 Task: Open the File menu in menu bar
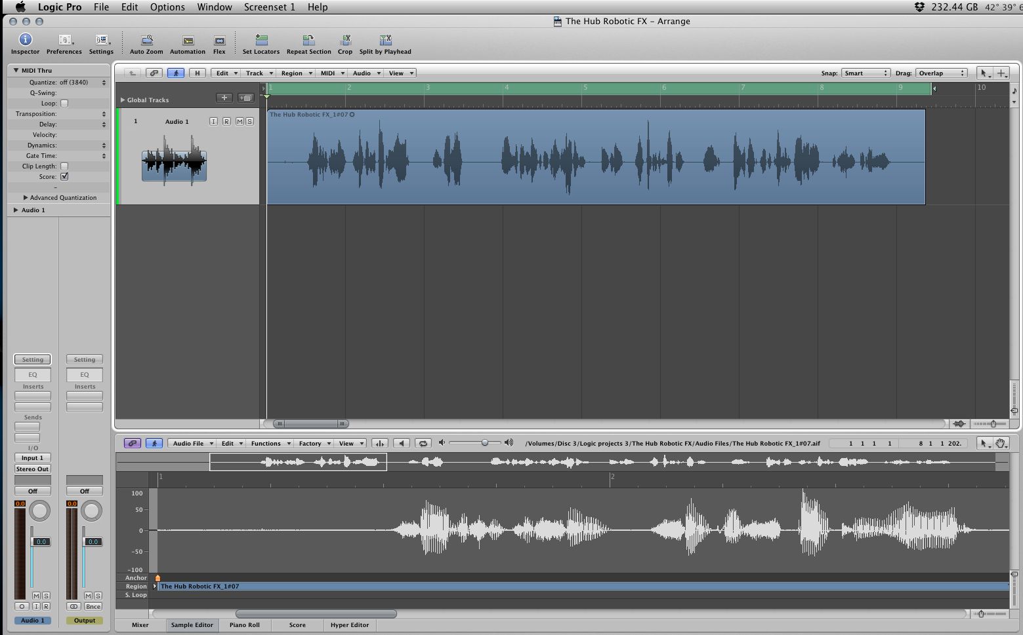click(x=101, y=7)
